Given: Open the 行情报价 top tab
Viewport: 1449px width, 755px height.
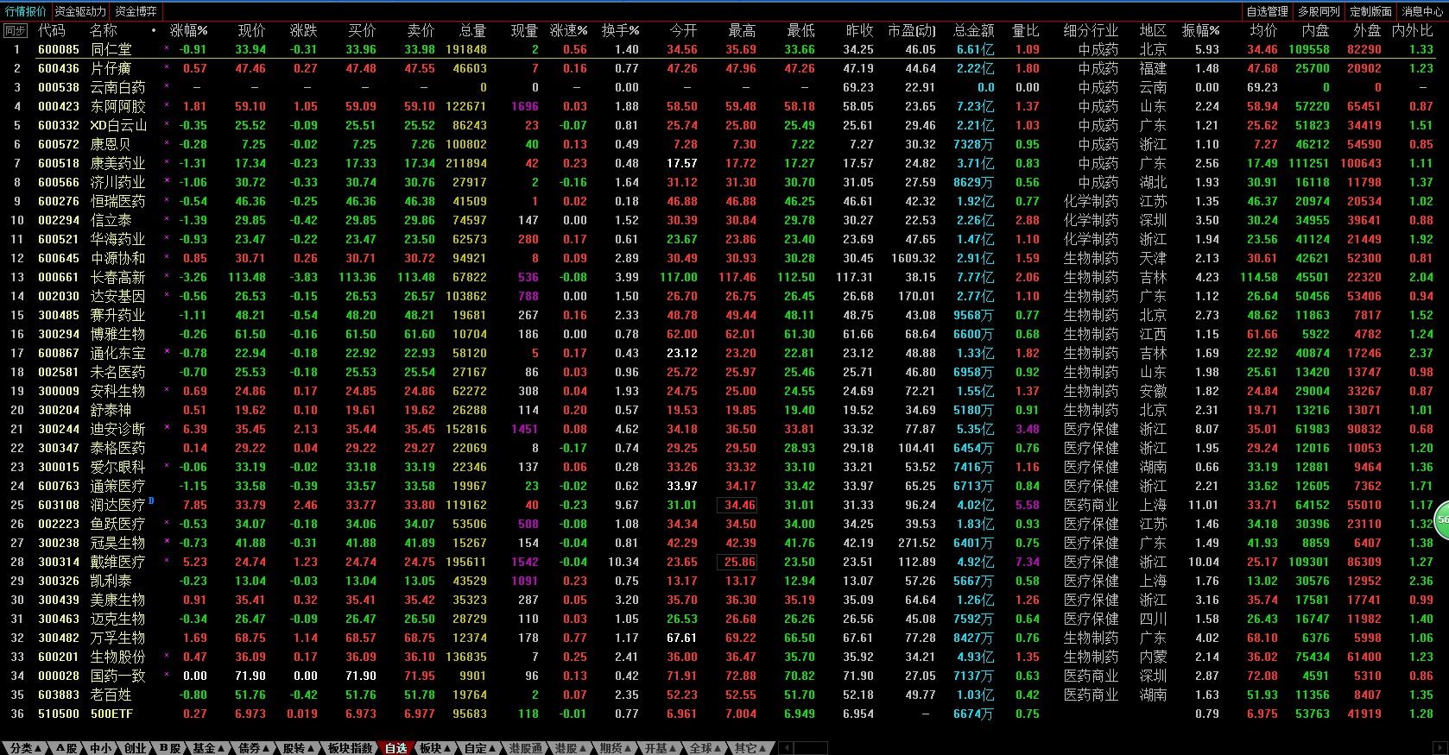Looking at the screenshot, I should coord(26,11).
